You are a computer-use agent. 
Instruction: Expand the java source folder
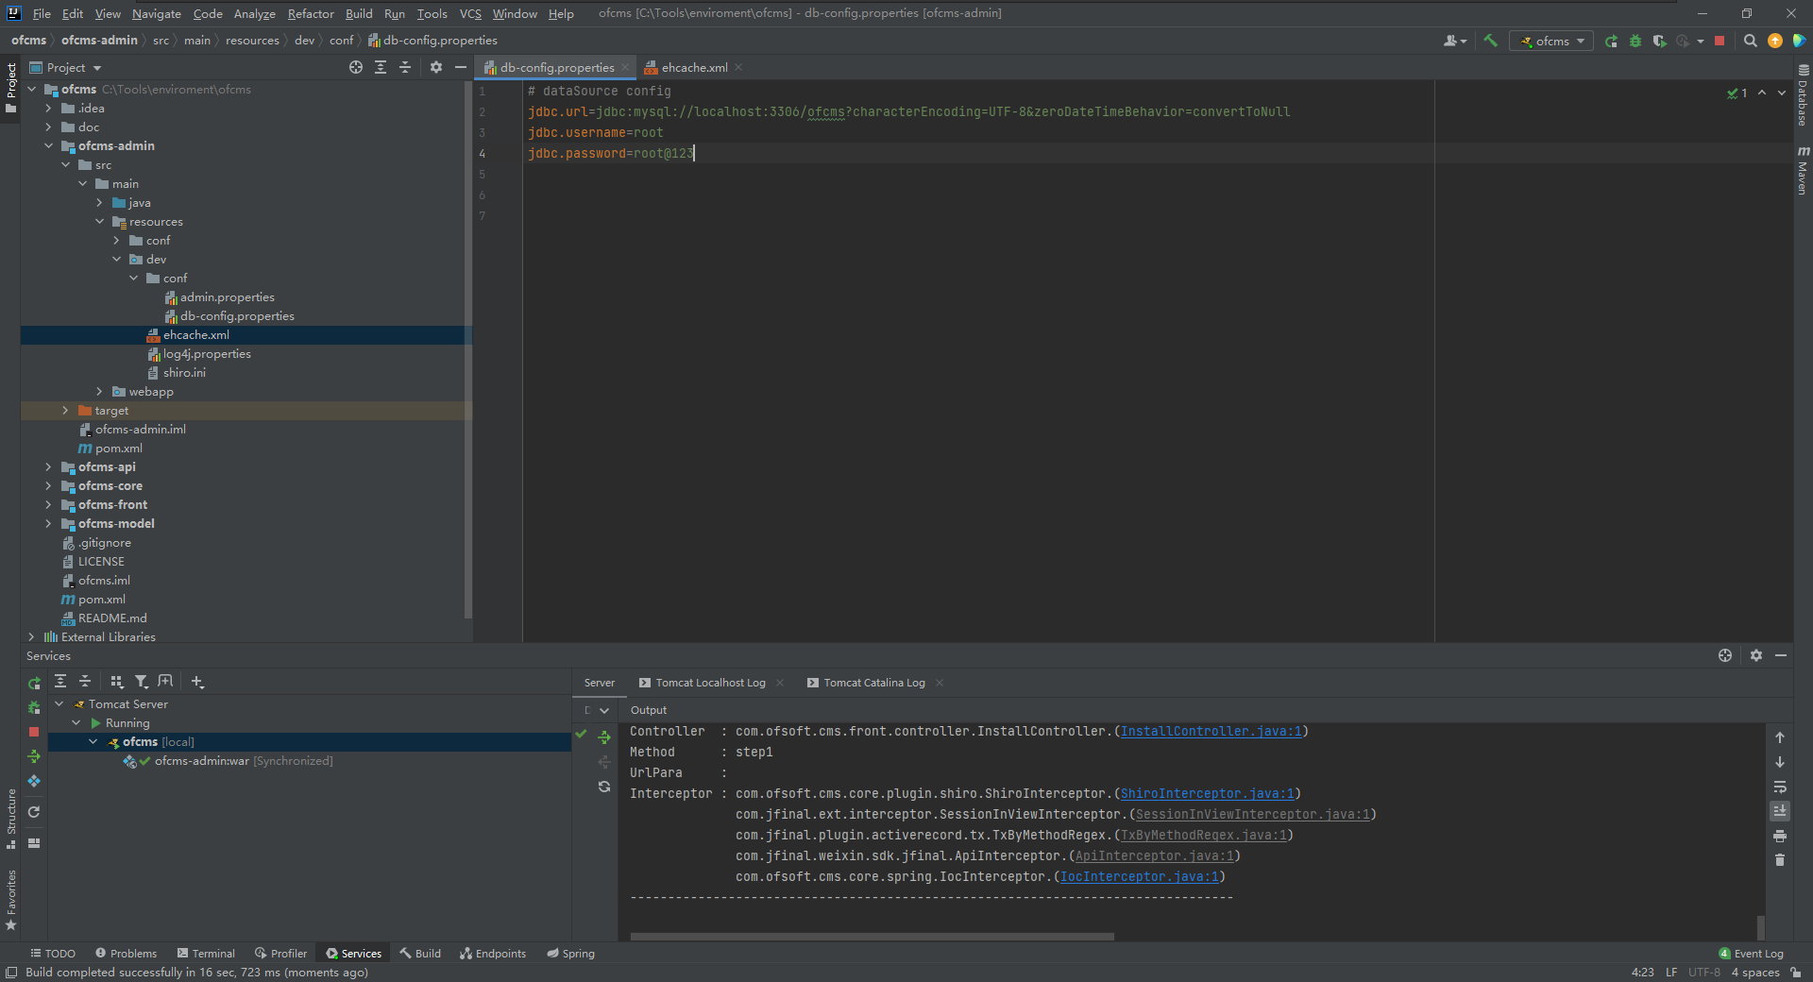pos(99,203)
